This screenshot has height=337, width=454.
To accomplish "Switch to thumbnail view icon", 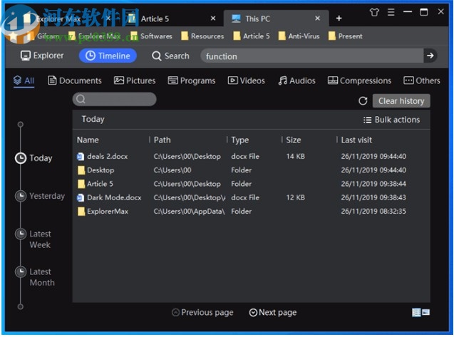I will pyautogui.click(x=426, y=312).
